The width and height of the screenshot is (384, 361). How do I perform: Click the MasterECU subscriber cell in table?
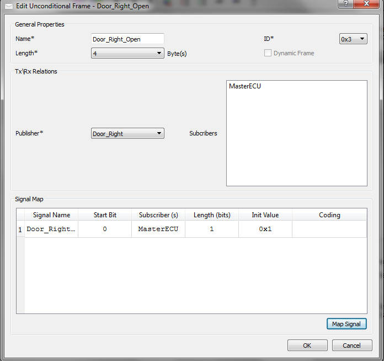point(158,229)
